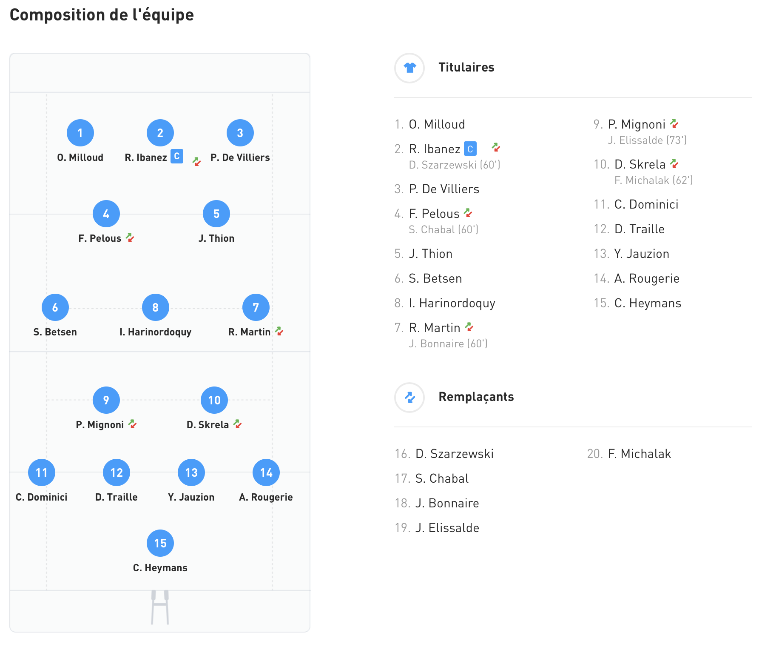The image size is (779, 647).
Task: Click substitution icon next to D. Skrela in list
Action: pos(674,163)
